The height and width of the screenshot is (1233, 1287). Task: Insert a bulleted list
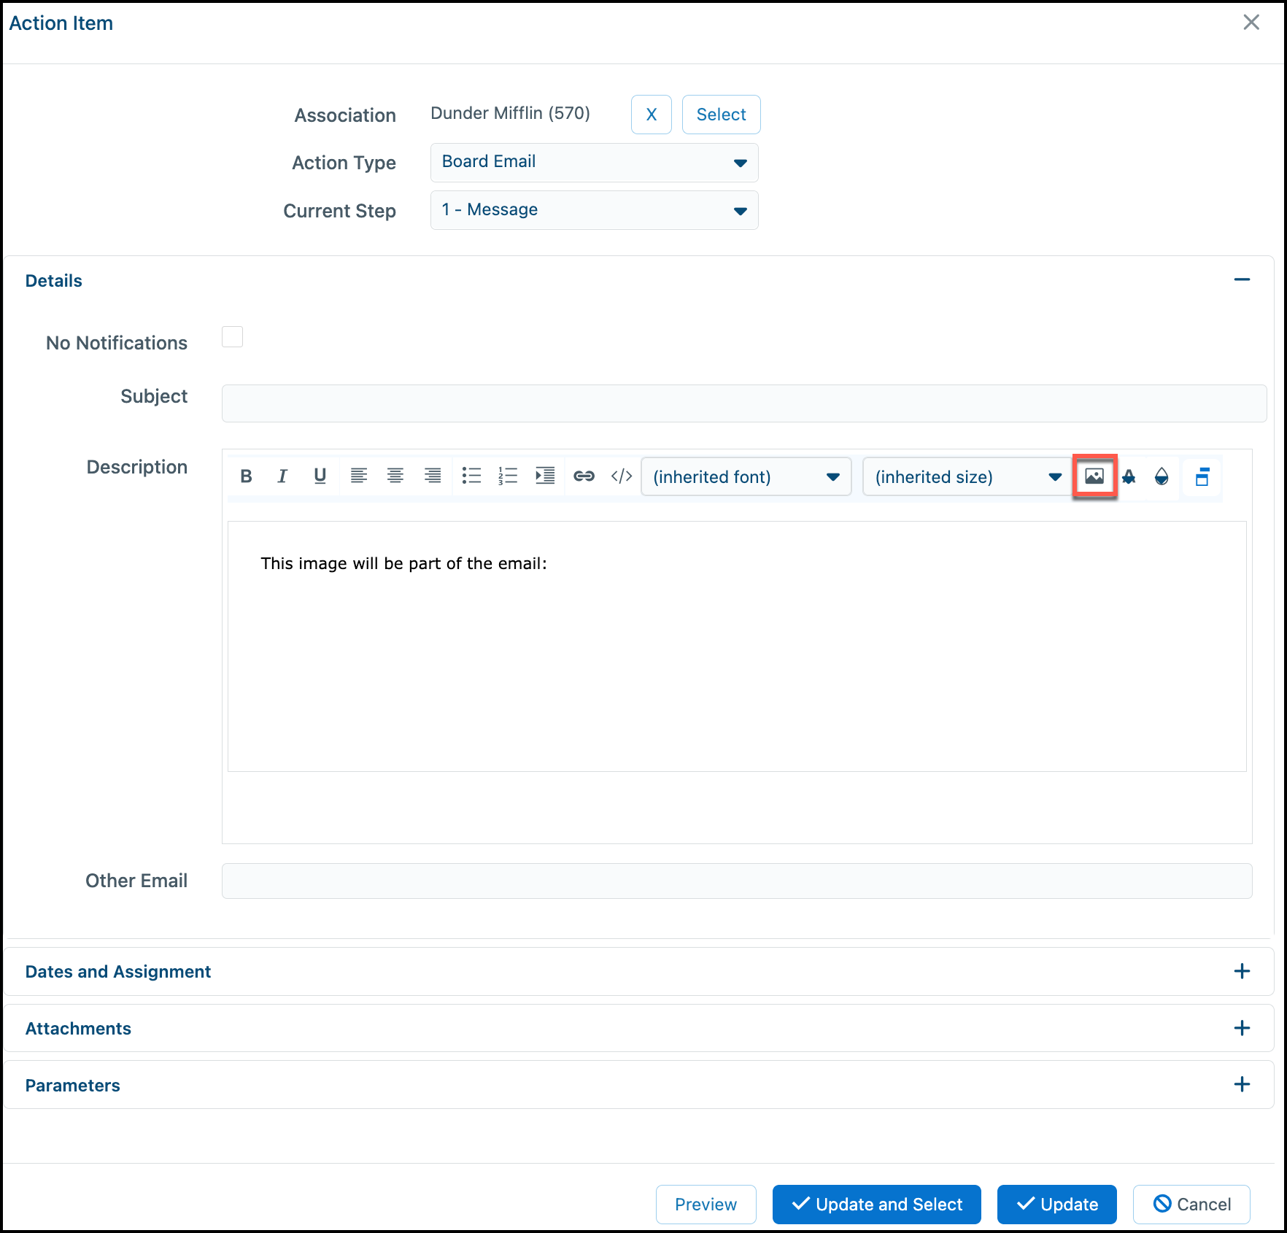pyautogui.click(x=471, y=476)
